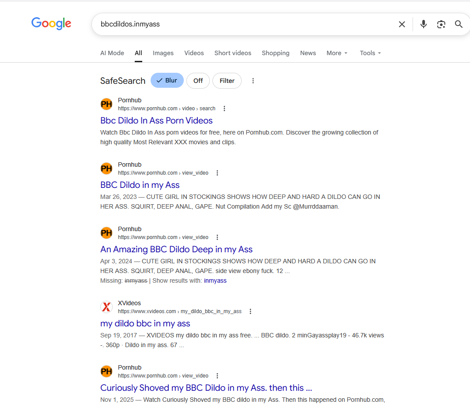Click the SafeSearch label text

click(123, 81)
